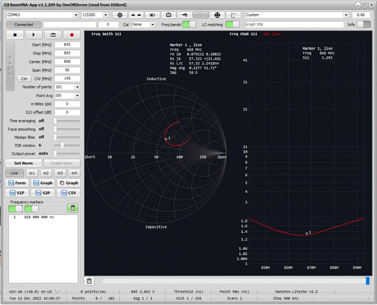
Task: Toggle the LC matching switch
Action: pos(233,24)
